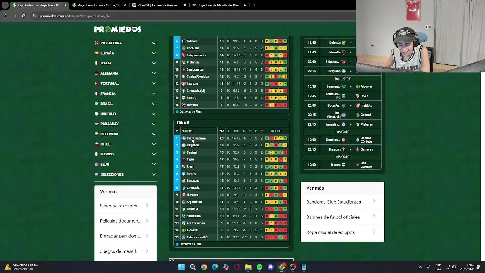The height and width of the screenshot is (273, 485).
Task: Click the Huracán crest in Zona B
Action: (x=183, y=195)
